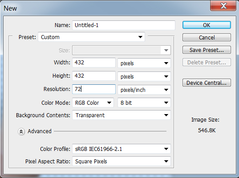Click the Cancel button
Screen dimensions: 239x178
pyautogui.click(x=207, y=37)
